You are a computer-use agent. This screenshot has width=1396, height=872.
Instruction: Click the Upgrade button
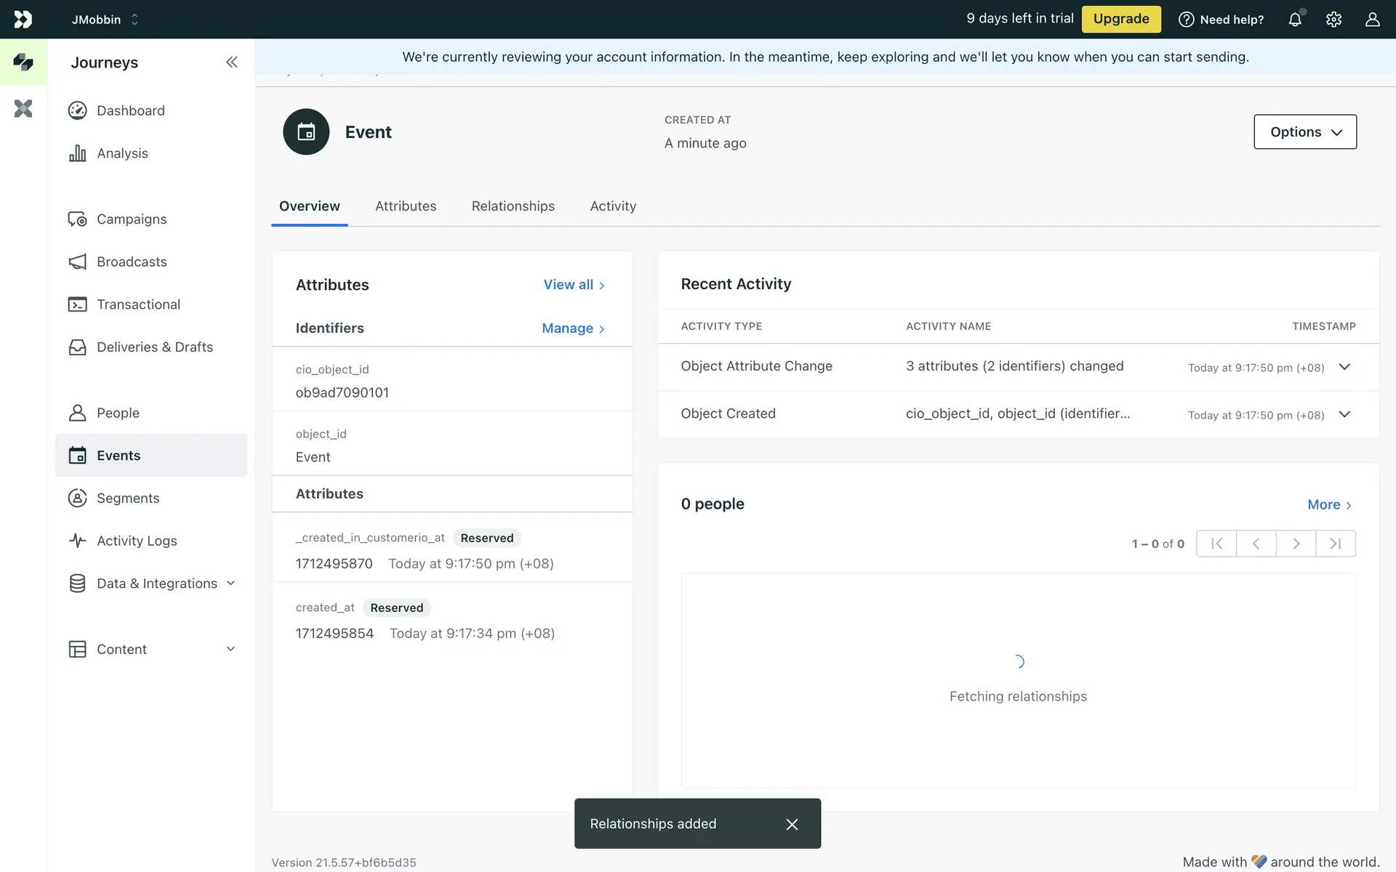1120,20
